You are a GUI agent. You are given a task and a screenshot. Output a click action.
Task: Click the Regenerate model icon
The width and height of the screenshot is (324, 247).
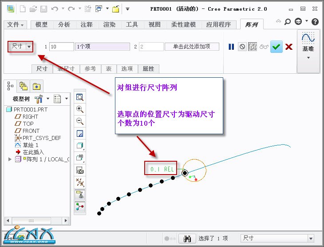point(88,9)
